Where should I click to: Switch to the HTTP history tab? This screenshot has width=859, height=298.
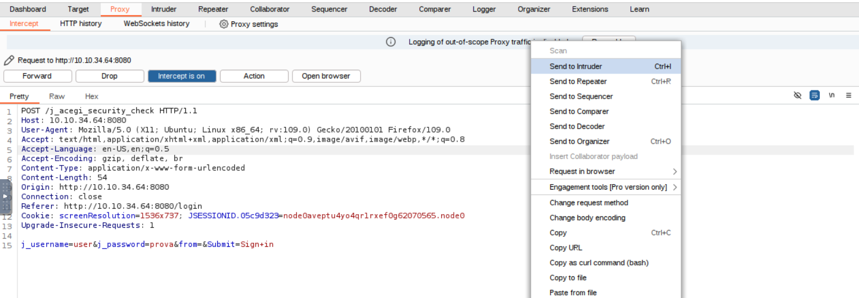point(81,23)
